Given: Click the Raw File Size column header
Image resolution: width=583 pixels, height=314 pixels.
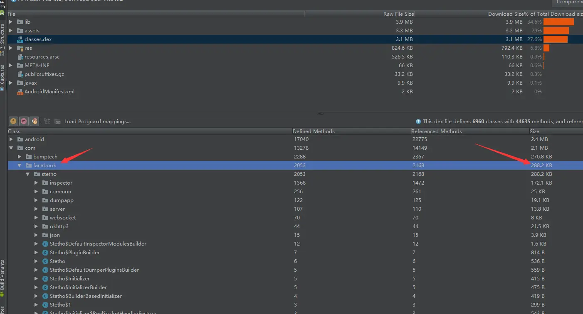Looking at the screenshot, I should coord(360,14).
